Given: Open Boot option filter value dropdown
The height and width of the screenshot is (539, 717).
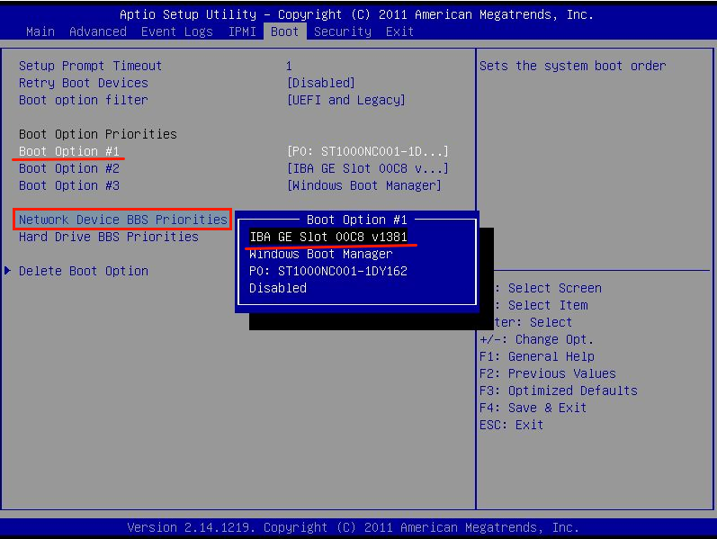Looking at the screenshot, I should click(x=345, y=100).
